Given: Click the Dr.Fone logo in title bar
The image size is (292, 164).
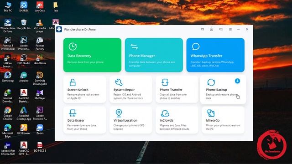Looking at the screenshot, I should (59, 29).
